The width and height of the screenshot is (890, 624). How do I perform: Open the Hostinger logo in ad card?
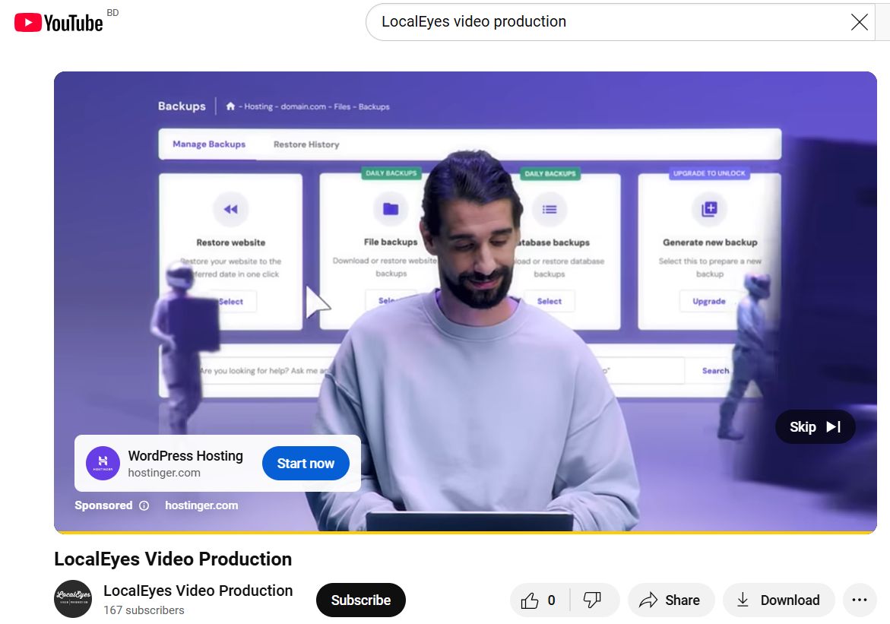[103, 464]
